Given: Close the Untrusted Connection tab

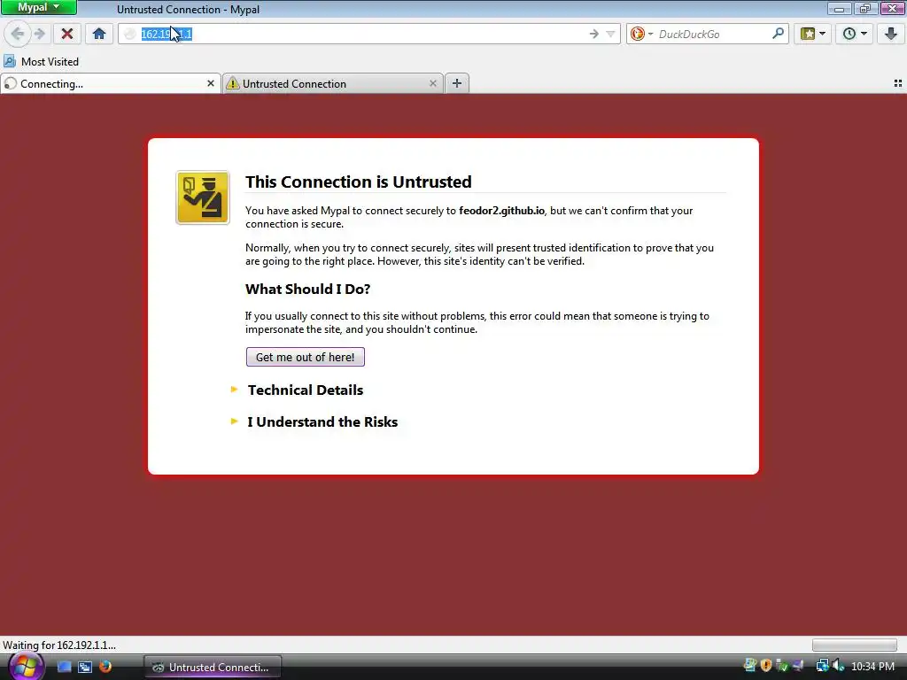Looking at the screenshot, I should 432,84.
